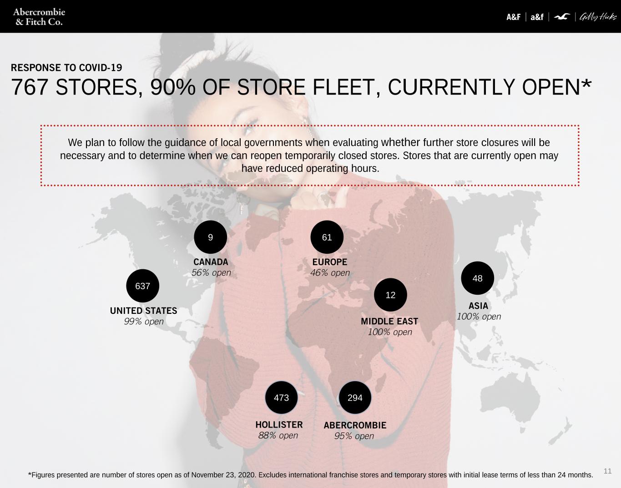
Task: Click the Abercrombie & Fitch Co. logo
Action: pyautogui.click(x=39, y=17)
